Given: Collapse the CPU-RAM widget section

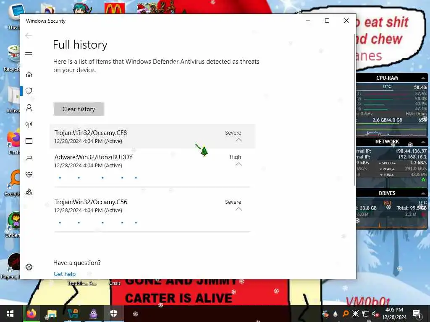Looking at the screenshot, I should pos(423,78).
